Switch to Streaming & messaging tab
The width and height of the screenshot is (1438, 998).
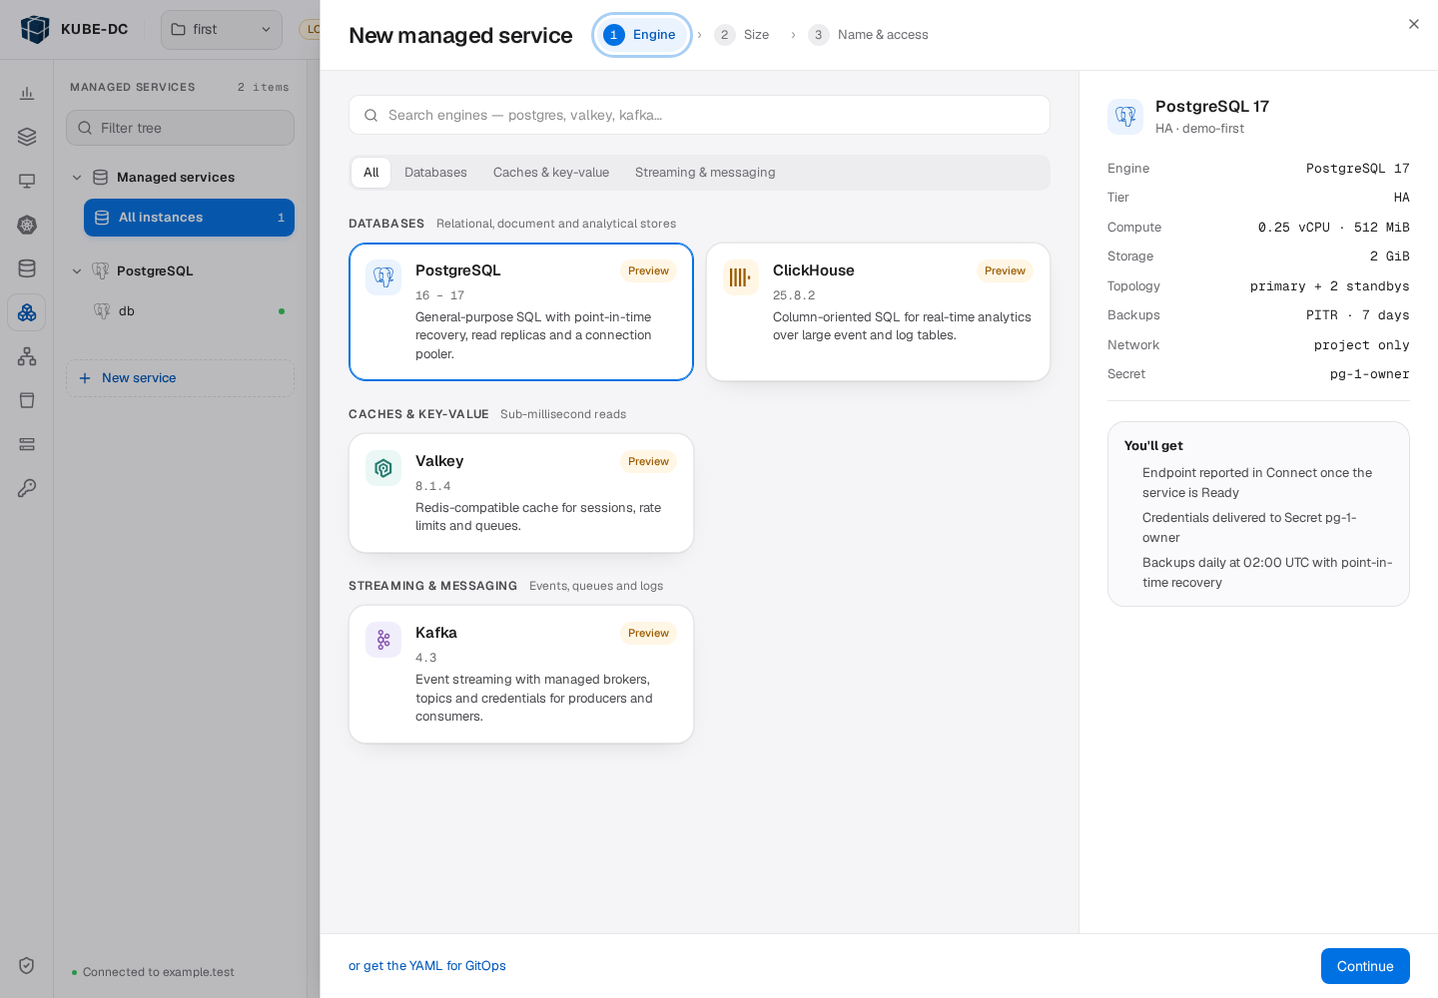pos(705,173)
